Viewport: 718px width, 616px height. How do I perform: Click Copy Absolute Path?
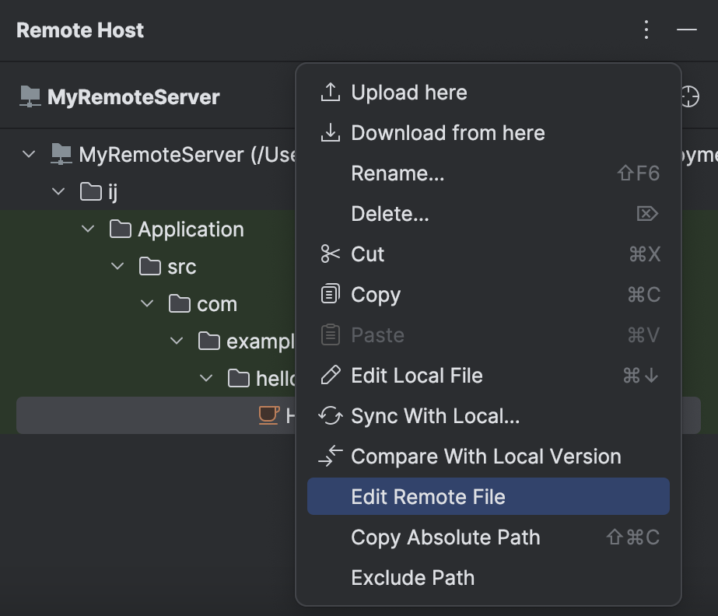point(445,537)
